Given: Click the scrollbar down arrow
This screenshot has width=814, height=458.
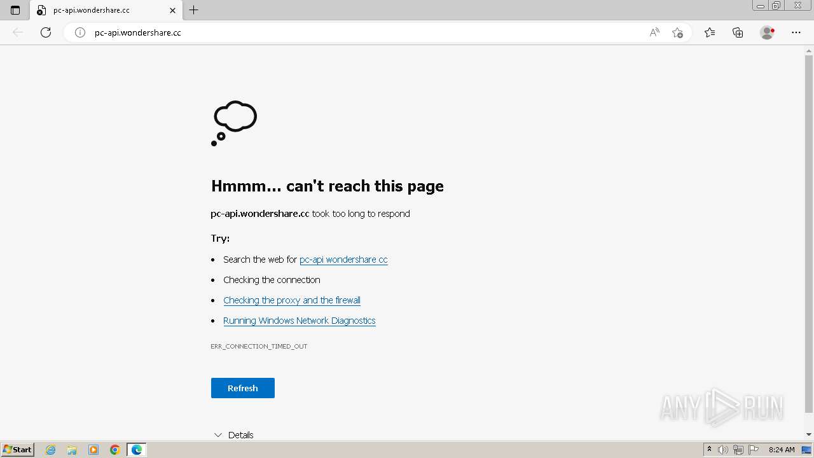Looking at the screenshot, I should pyautogui.click(x=809, y=435).
